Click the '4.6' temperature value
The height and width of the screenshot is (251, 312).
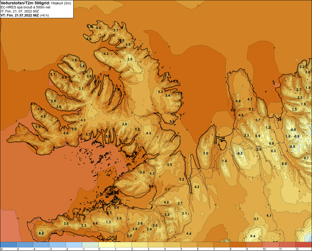[x=64, y=77]
